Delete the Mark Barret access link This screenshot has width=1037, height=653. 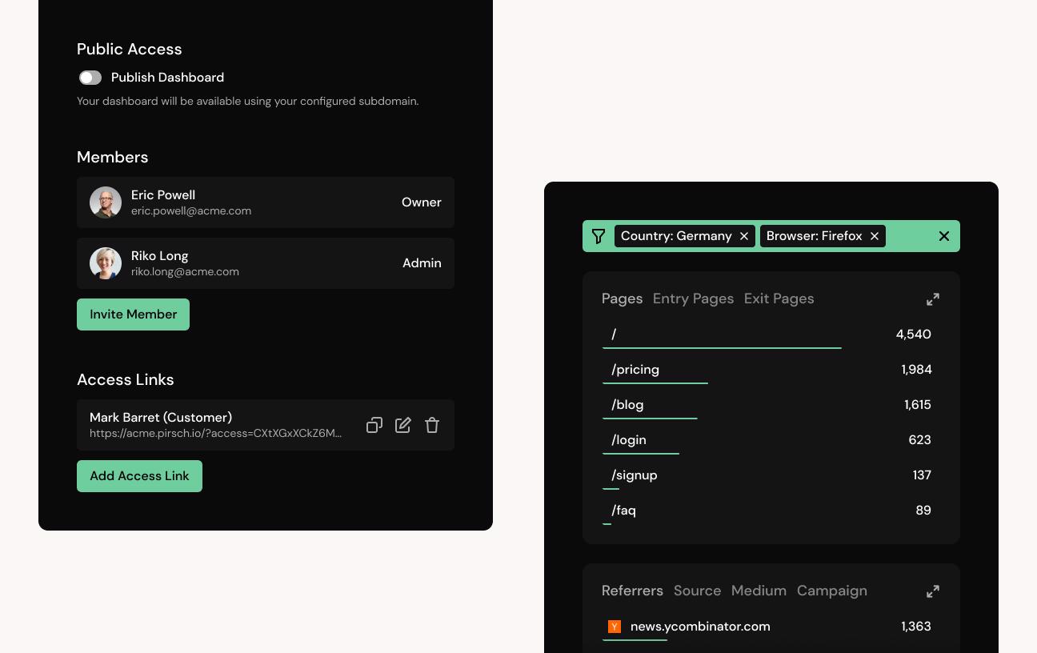pos(432,425)
